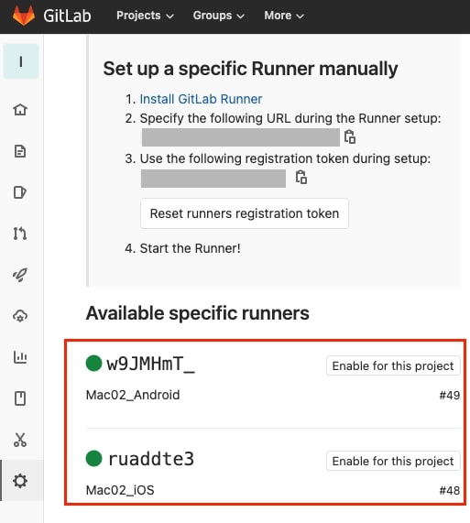
Task: Click 'Set up a specific Runner manually' heading
Action: click(x=250, y=69)
